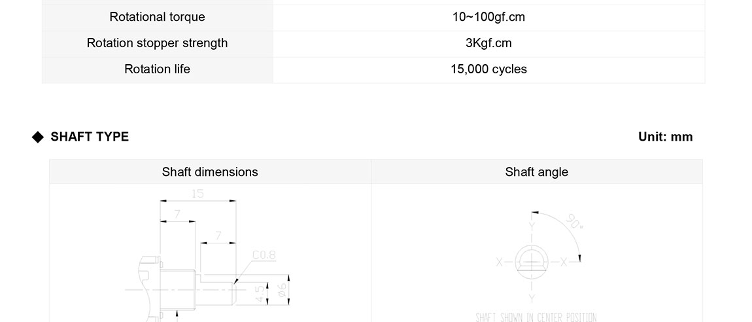Screen dimensions: 752x322
Task: Select the 15,000 cycles value
Action: tap(488, 69)
